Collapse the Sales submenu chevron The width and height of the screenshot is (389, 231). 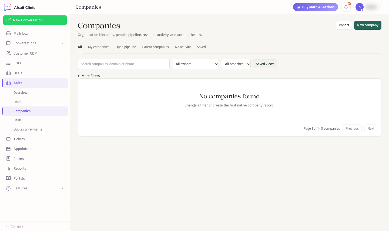point(62,83)
